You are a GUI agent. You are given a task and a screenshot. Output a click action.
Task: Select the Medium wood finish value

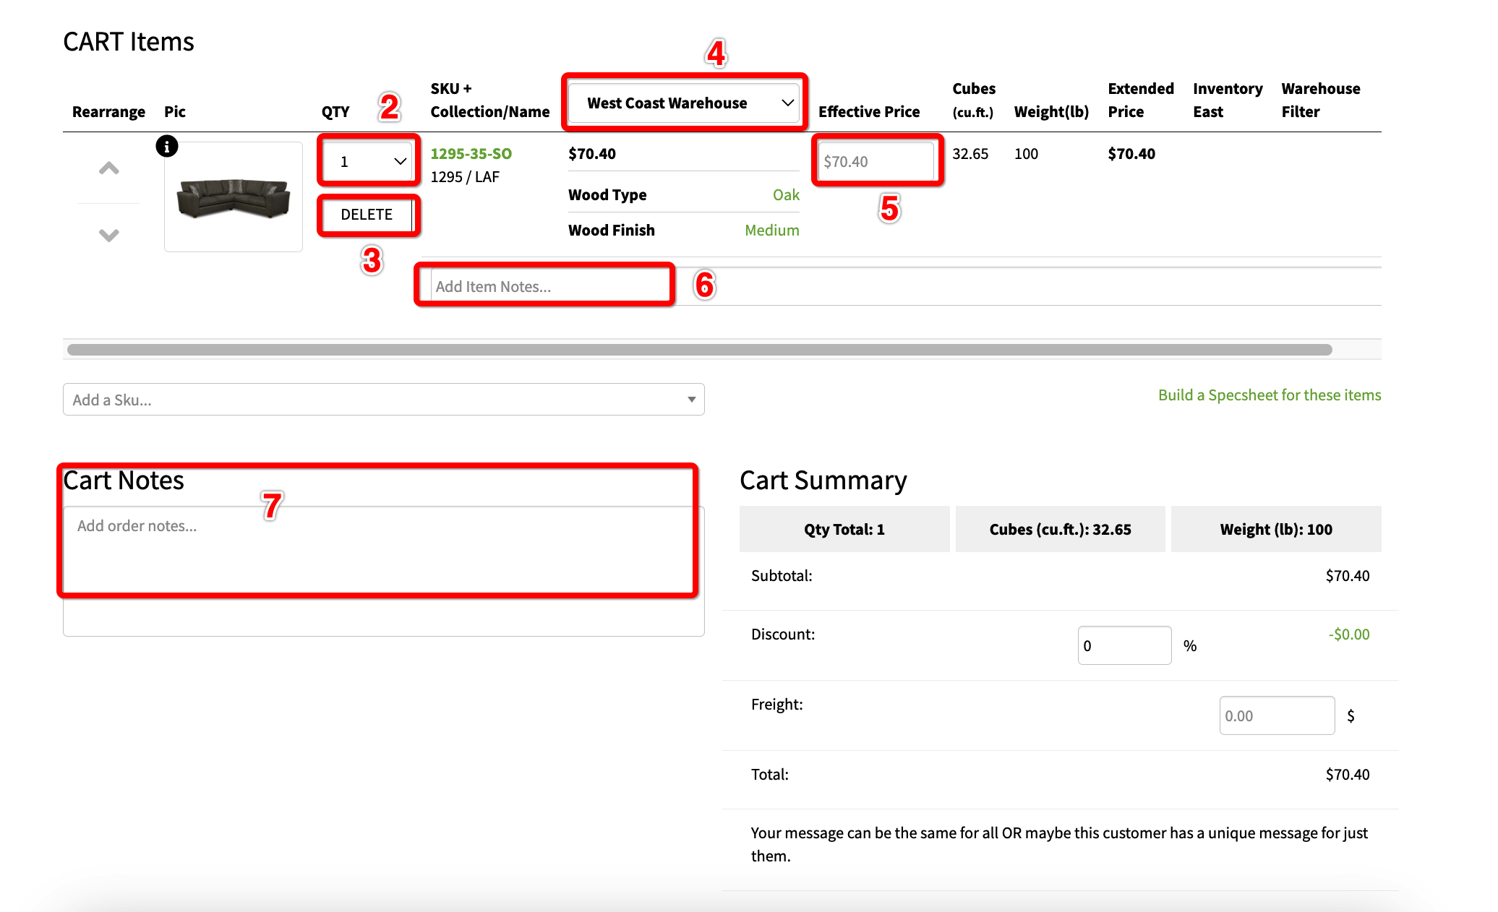pyautogui.click(x=771, y=231)
